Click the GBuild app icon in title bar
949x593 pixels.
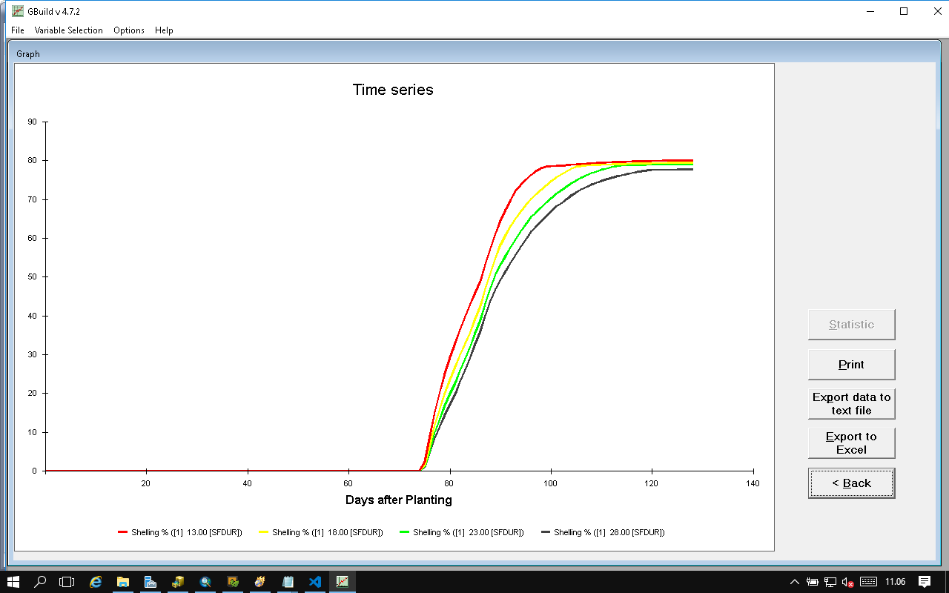17,10
